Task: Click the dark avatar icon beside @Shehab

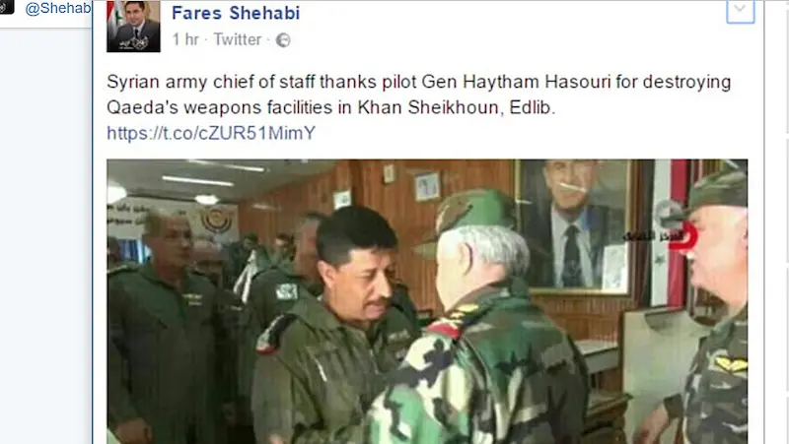Action: tap(7, 7)
